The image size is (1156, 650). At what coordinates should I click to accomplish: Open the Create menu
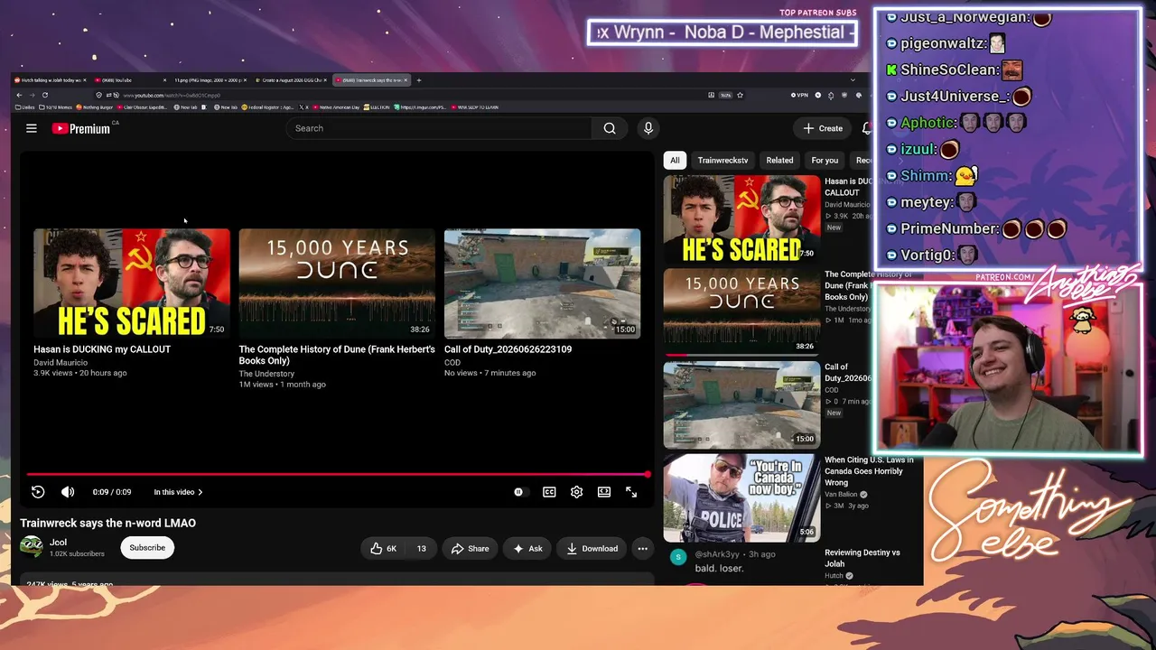[x=823, y=128]
